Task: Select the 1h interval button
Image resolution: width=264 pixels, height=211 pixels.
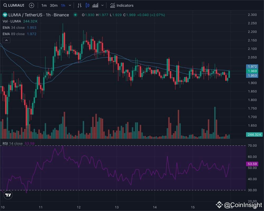Action: [x=63, y=5]
